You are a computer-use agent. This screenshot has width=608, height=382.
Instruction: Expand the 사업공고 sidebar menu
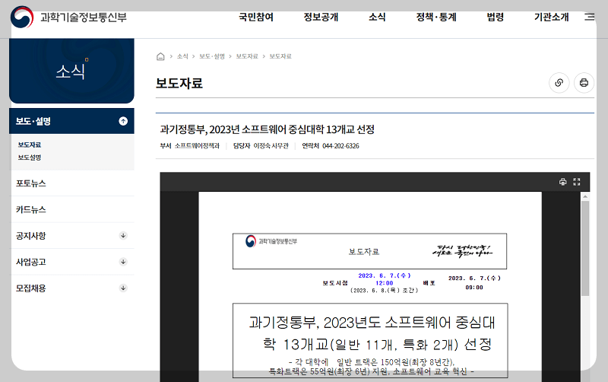[123, 262]
